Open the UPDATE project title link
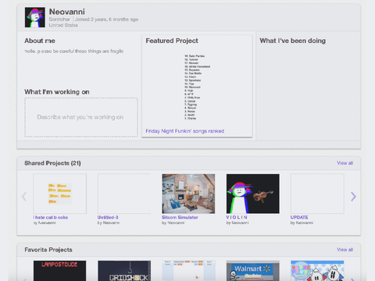Image resolution: width=375 pixels, height=281 pixels. coord(299,217)
